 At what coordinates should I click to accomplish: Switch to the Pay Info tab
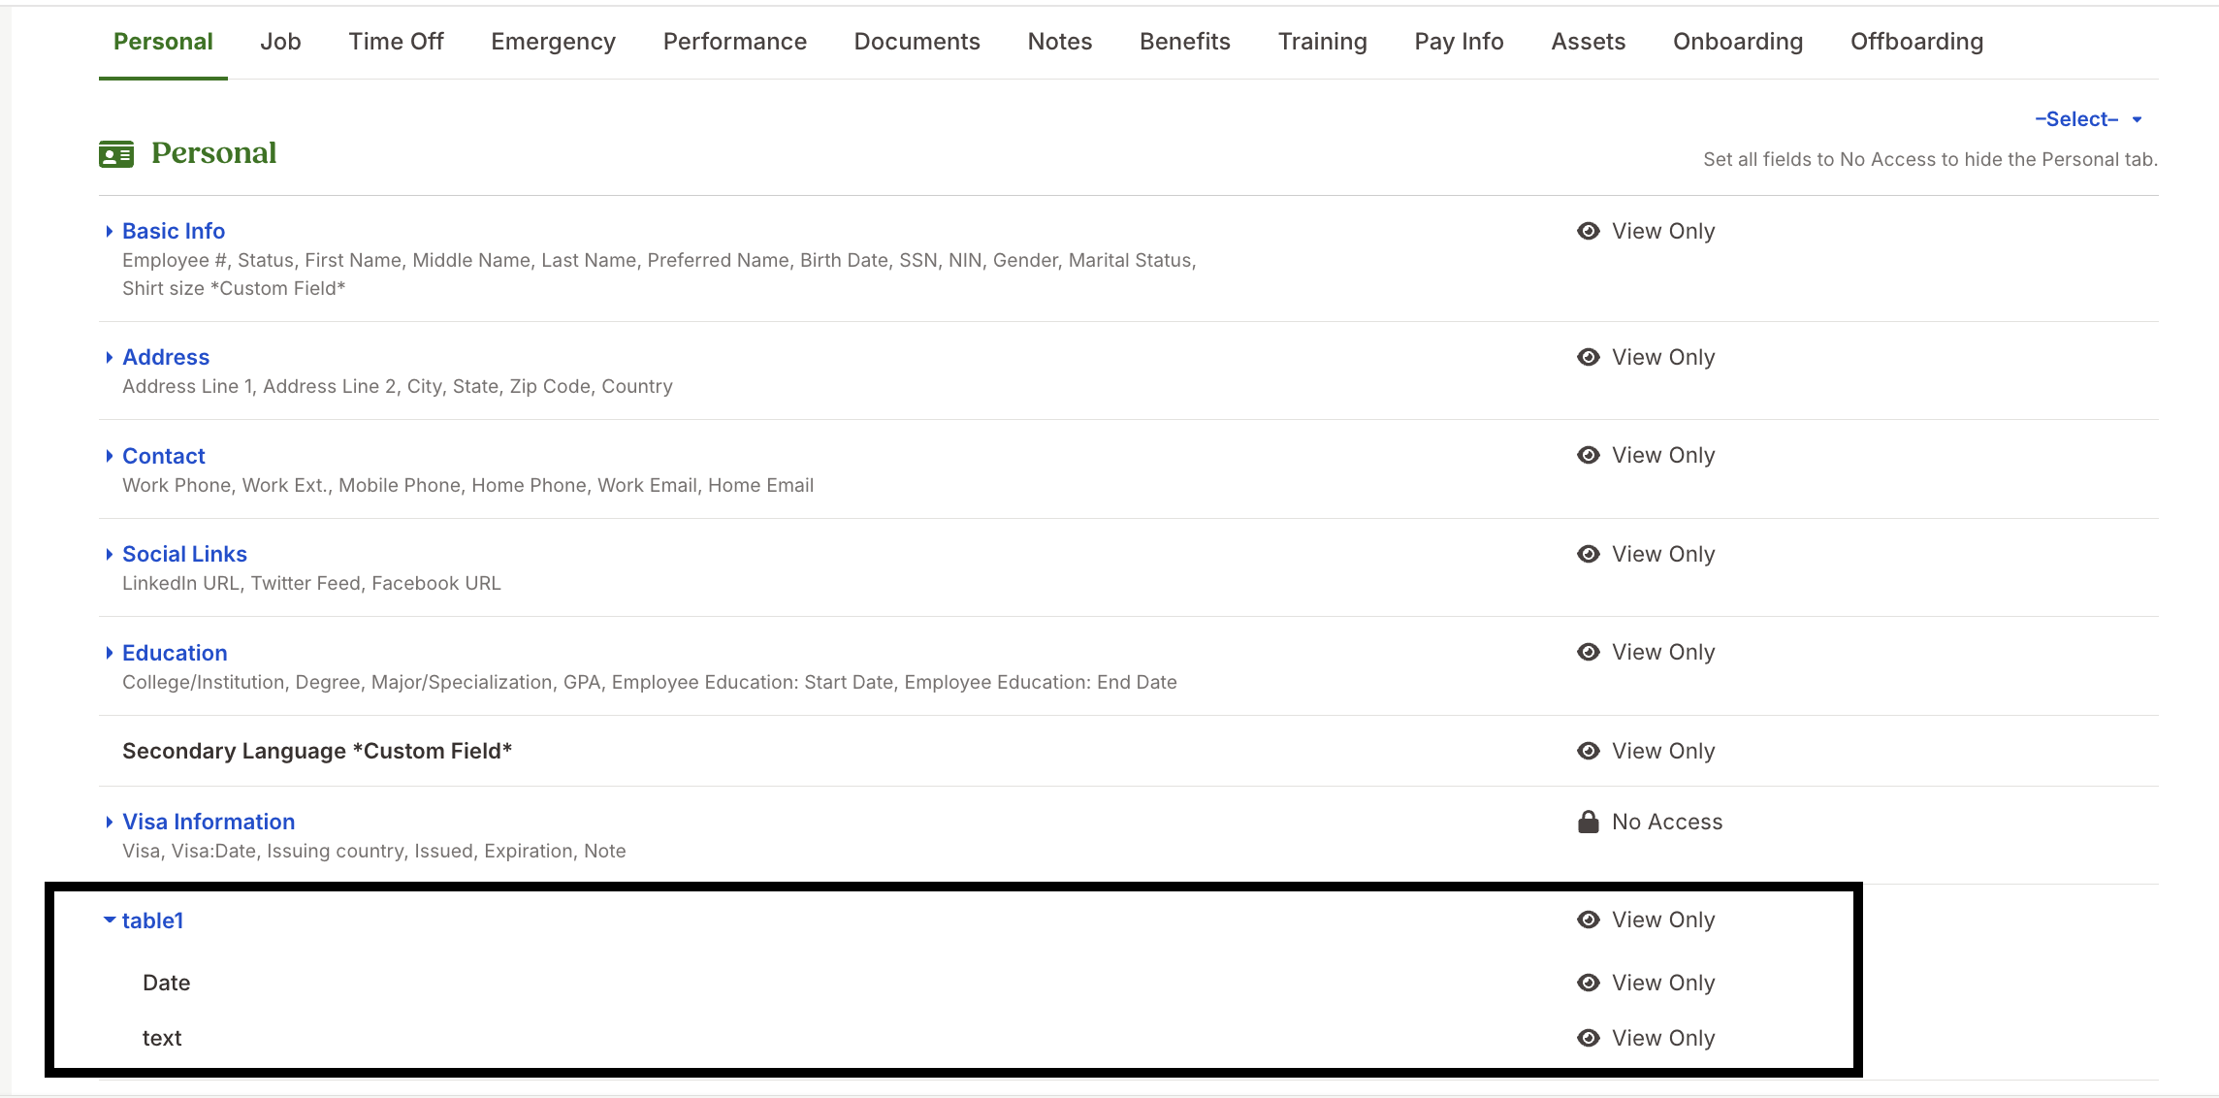click(1458, 41)
